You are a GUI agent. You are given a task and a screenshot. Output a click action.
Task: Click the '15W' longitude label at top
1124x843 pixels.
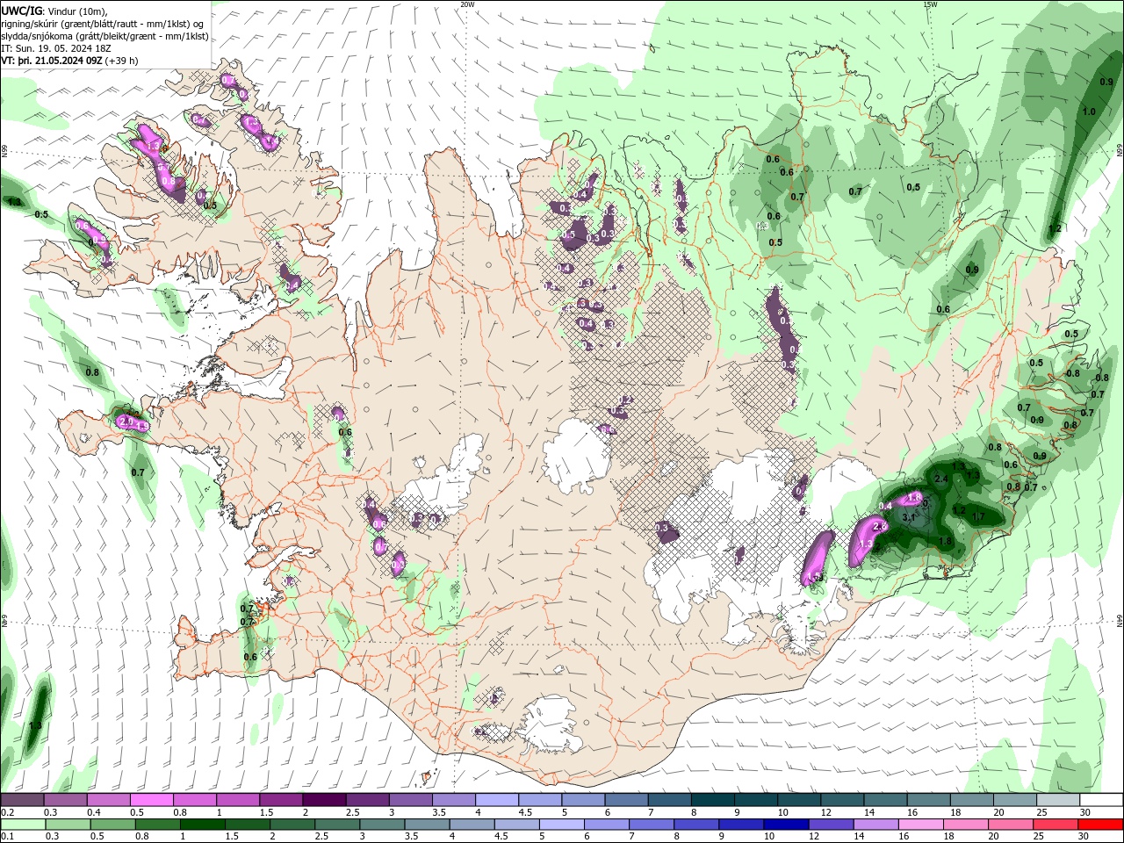tap(930, 4)
